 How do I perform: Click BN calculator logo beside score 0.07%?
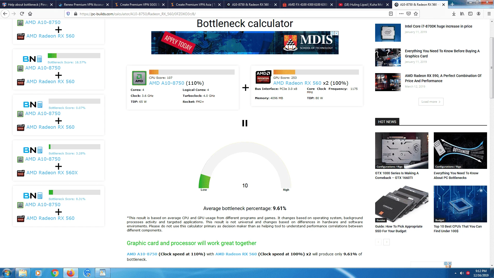[33, 105]
